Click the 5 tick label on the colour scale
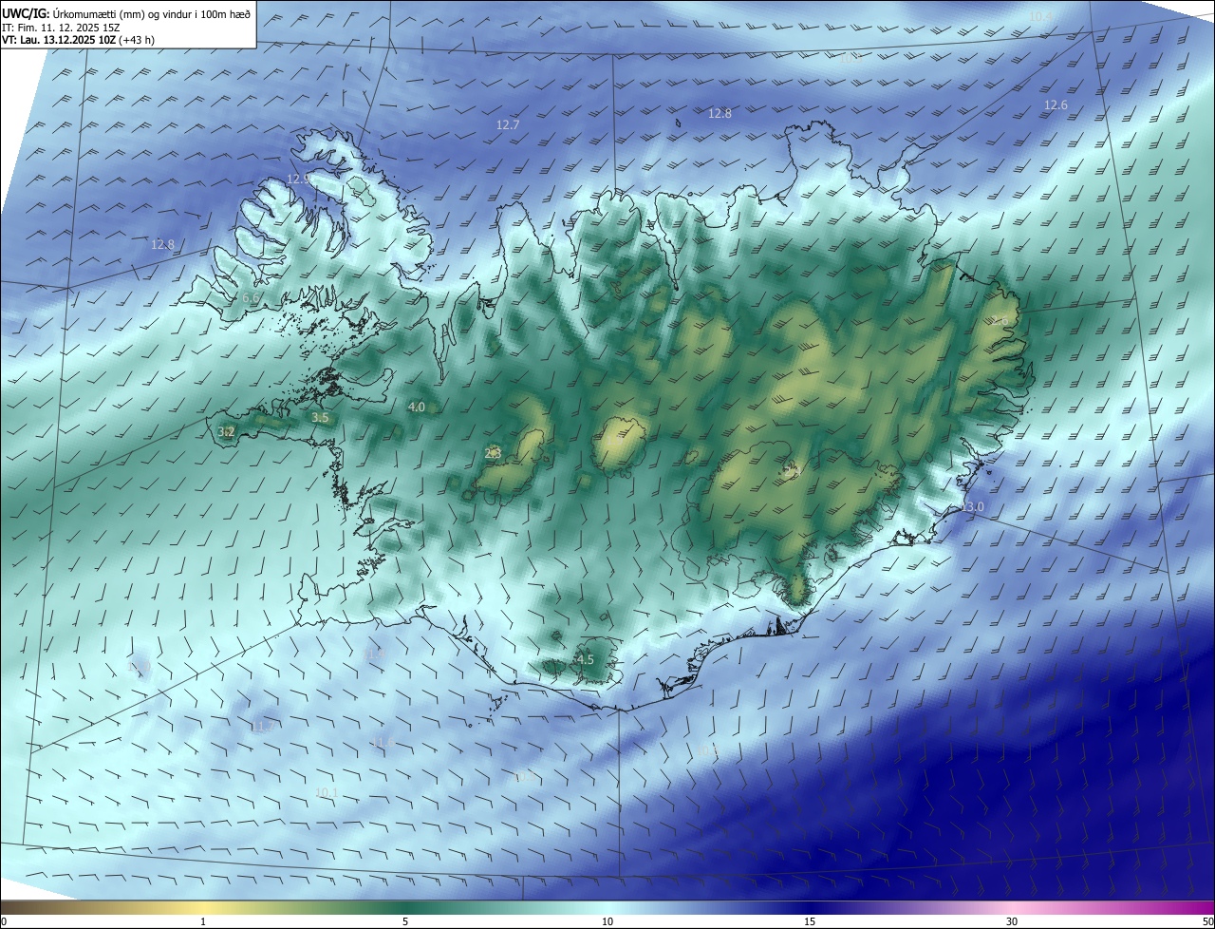Image resolution: width=1215 pixels, height=929 pixels. 405,921
